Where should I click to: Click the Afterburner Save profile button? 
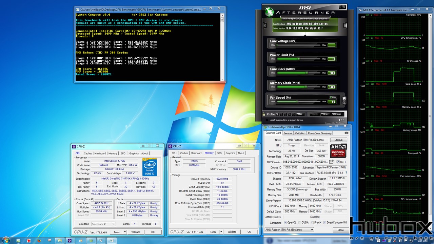tap(300, 114)
